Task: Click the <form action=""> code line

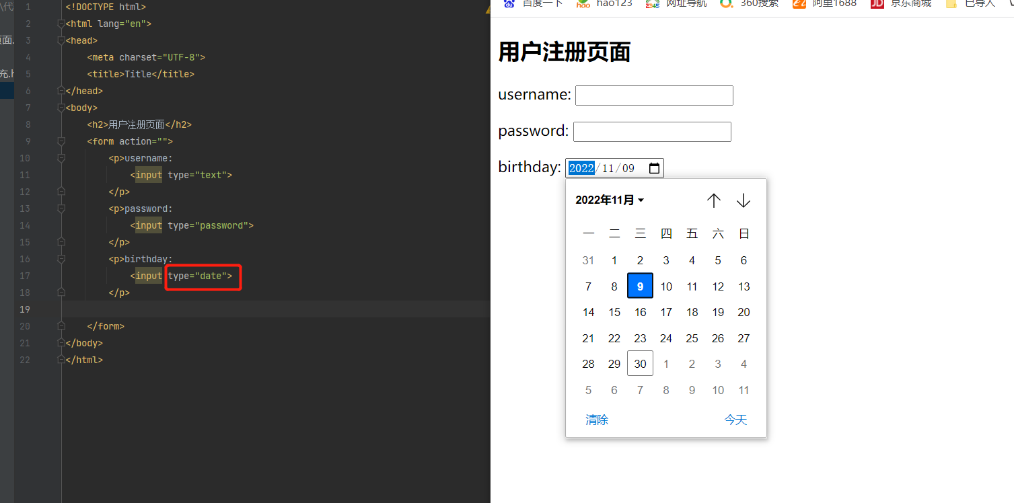Action: coord(130,141)
